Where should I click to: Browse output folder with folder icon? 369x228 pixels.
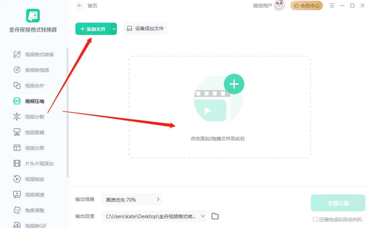click(215, 216)
